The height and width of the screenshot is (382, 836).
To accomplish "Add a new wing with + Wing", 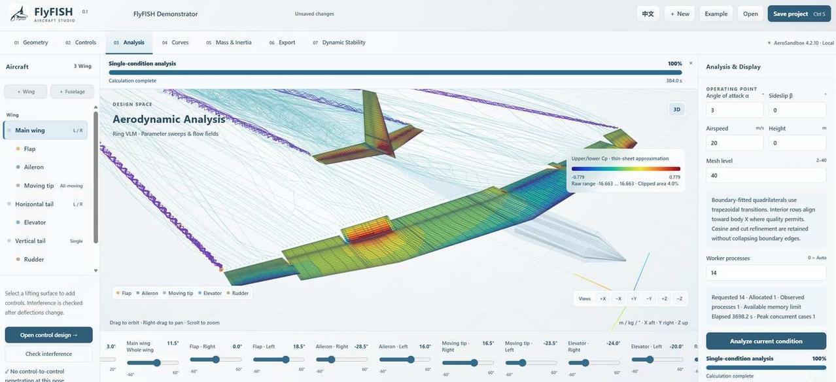I will click(26, 92).
